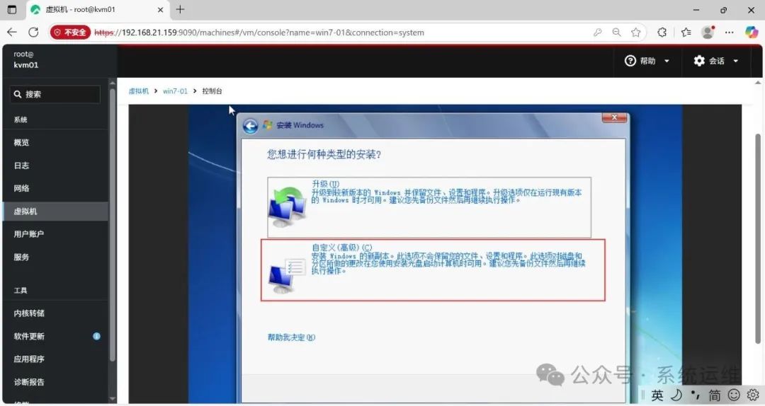Click the help question mark icon

630,60
